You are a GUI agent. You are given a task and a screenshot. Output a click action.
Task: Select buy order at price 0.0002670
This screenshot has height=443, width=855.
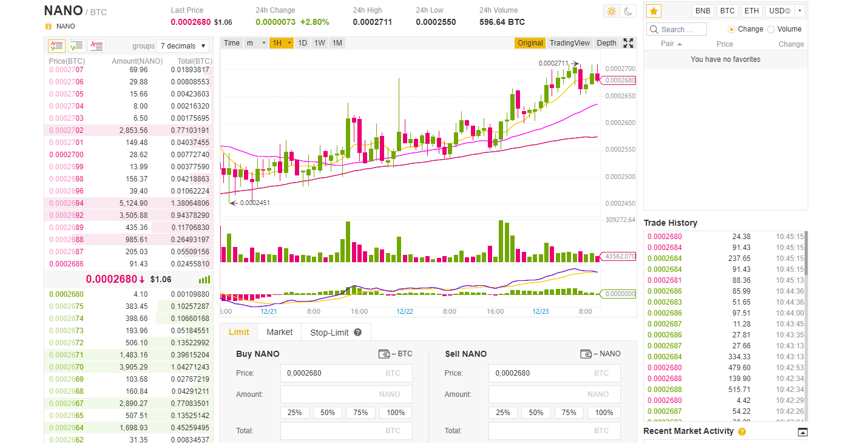coord(129,367)
